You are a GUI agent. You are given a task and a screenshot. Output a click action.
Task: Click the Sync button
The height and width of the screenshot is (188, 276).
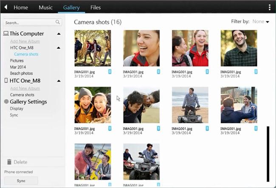point(21,181)
